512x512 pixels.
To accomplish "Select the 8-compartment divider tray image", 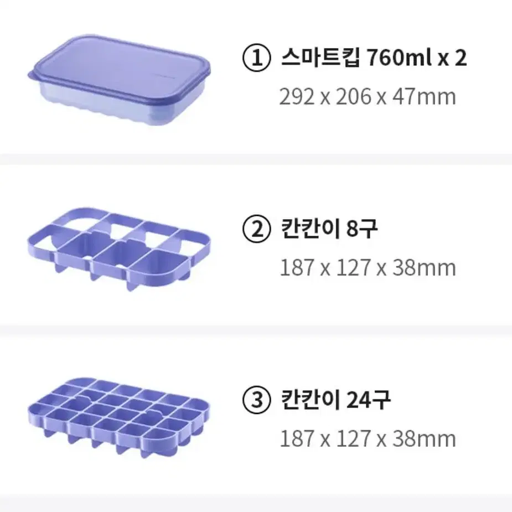I will click(x=119, y=249).
